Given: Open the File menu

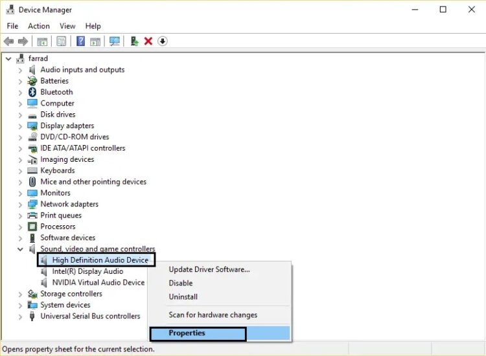Looking at the screenshot, I should (12, 26).
